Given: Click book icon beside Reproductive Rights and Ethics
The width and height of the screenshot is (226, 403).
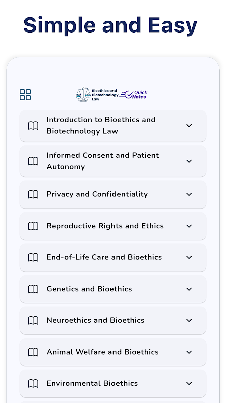Looking at the screenshot, I should click(x=33, y=226).
